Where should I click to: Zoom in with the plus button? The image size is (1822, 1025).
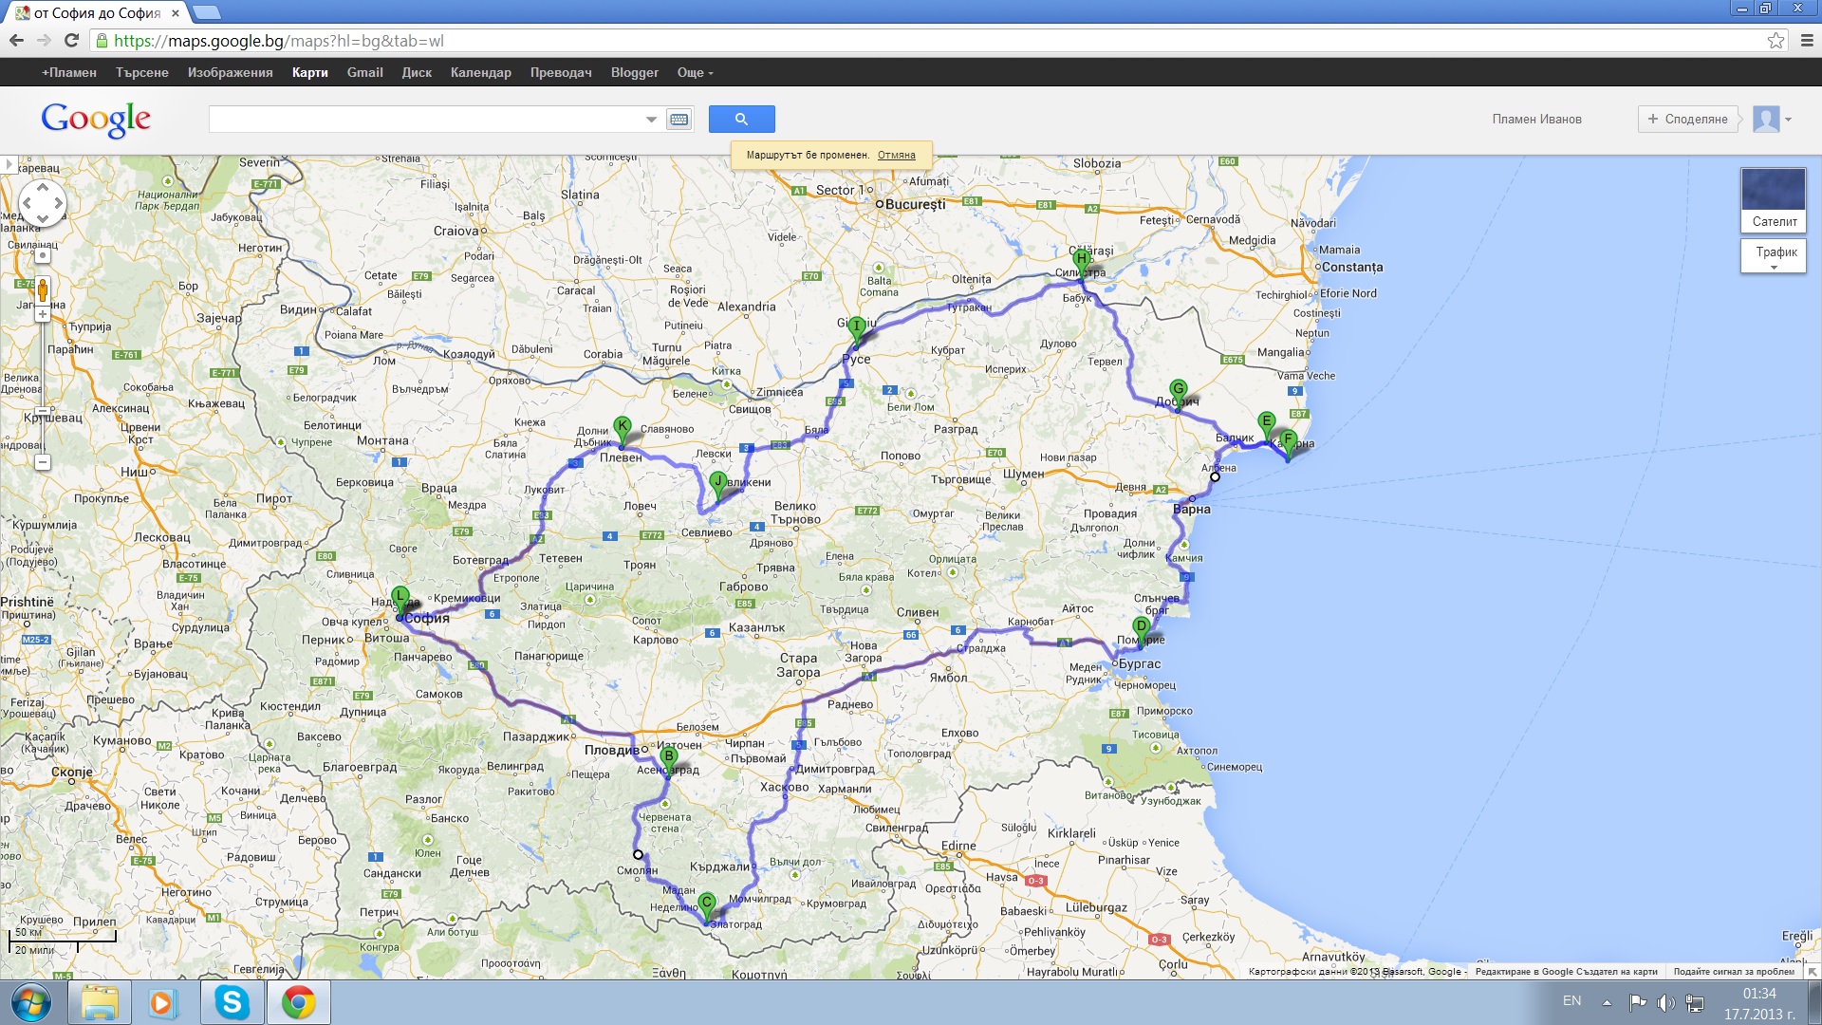(x=43, y=314)
